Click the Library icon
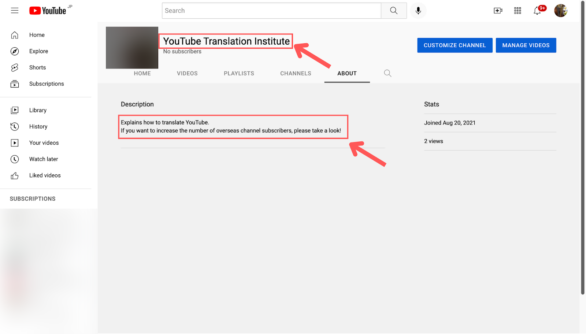 [15, 110]
